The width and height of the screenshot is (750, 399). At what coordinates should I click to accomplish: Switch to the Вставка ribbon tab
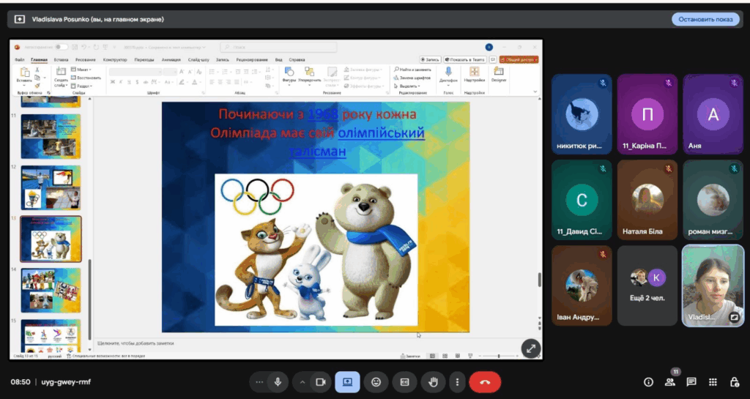[x=62, y=60]
